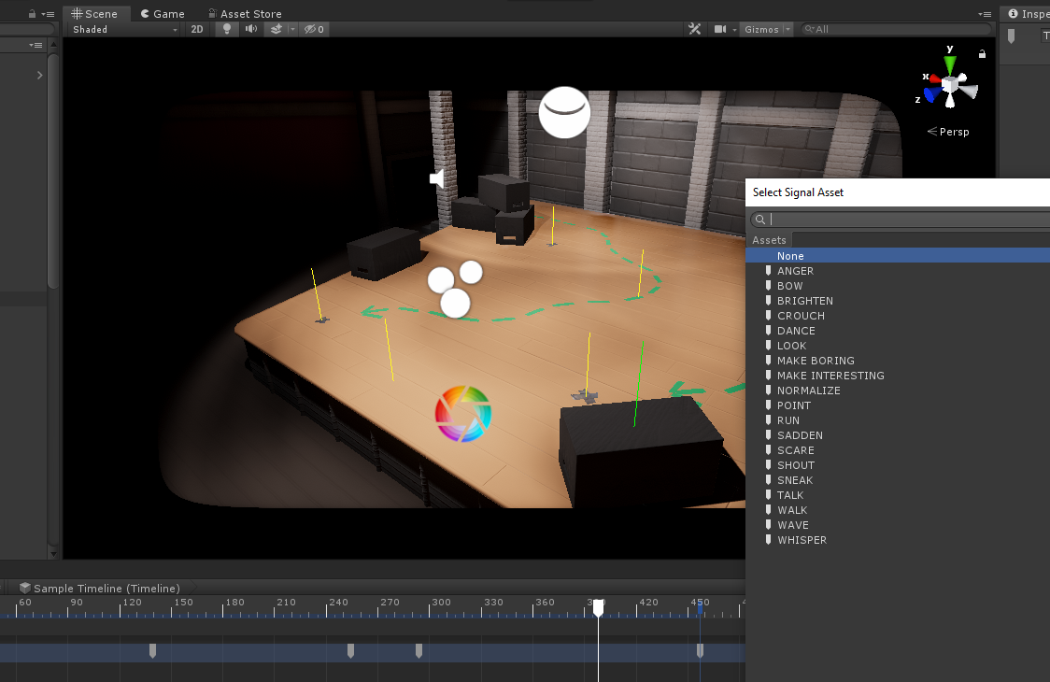The height and width of the screenshot is (682, 1050).
Task: Pick the WALK signal asset
Action: tap(898, 510)
